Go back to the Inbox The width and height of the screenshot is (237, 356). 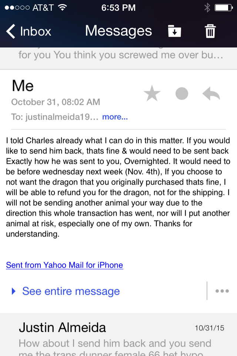tap(29, 31)
